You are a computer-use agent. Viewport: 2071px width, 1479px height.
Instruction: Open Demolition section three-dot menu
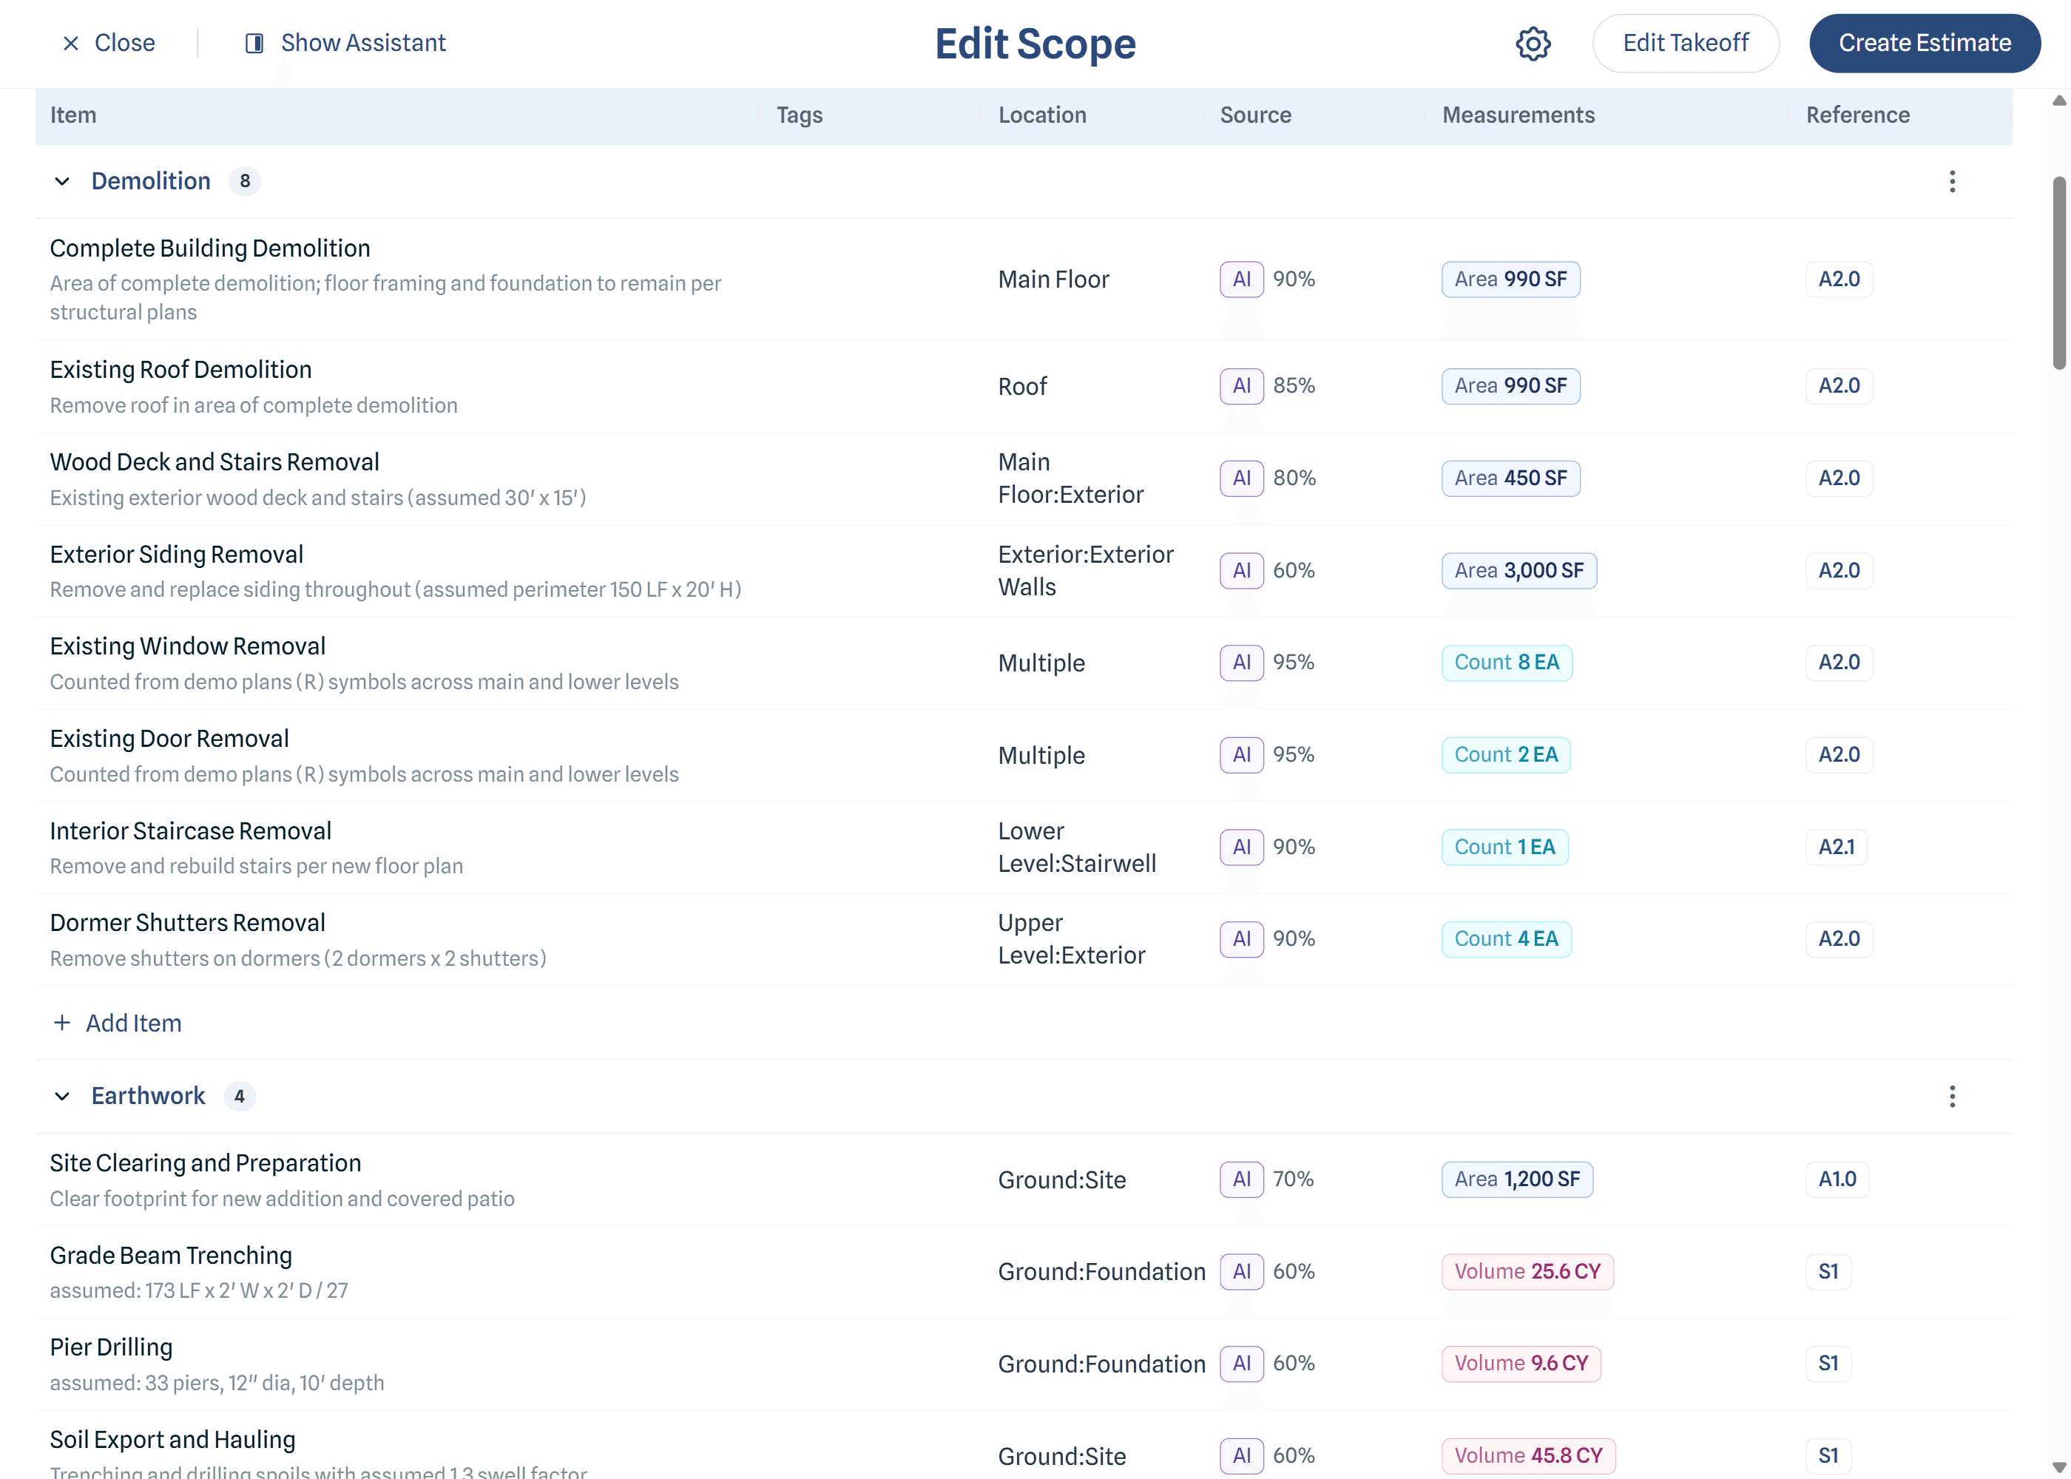coord(1952,181)
